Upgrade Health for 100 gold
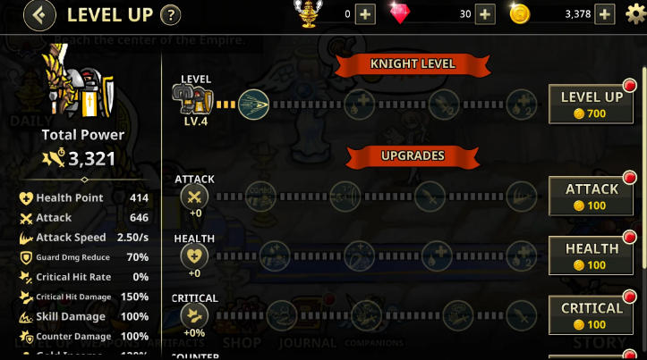The height and width of the screenshot is (360, 647). [591, 255]
